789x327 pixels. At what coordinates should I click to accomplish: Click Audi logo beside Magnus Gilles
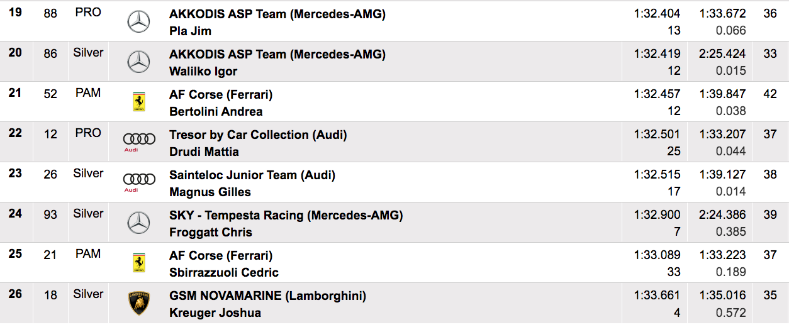pyautogui.click(x=139, y=182)
